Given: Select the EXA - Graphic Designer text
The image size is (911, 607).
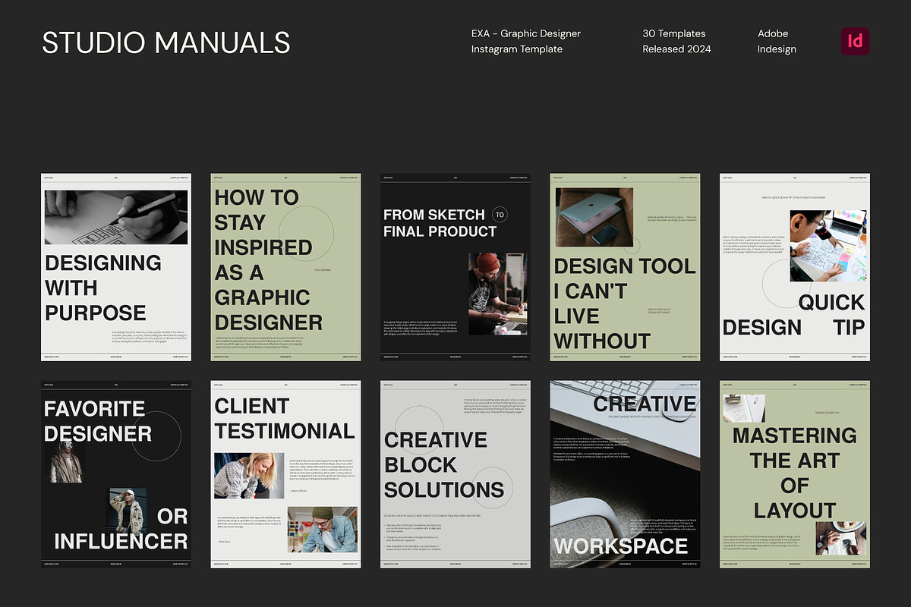Looking at the screenshot, I should pyautogui.click(x=525, y=33).
